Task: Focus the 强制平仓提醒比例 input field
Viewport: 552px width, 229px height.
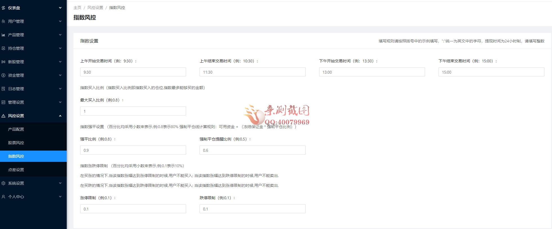Action: 252,150
